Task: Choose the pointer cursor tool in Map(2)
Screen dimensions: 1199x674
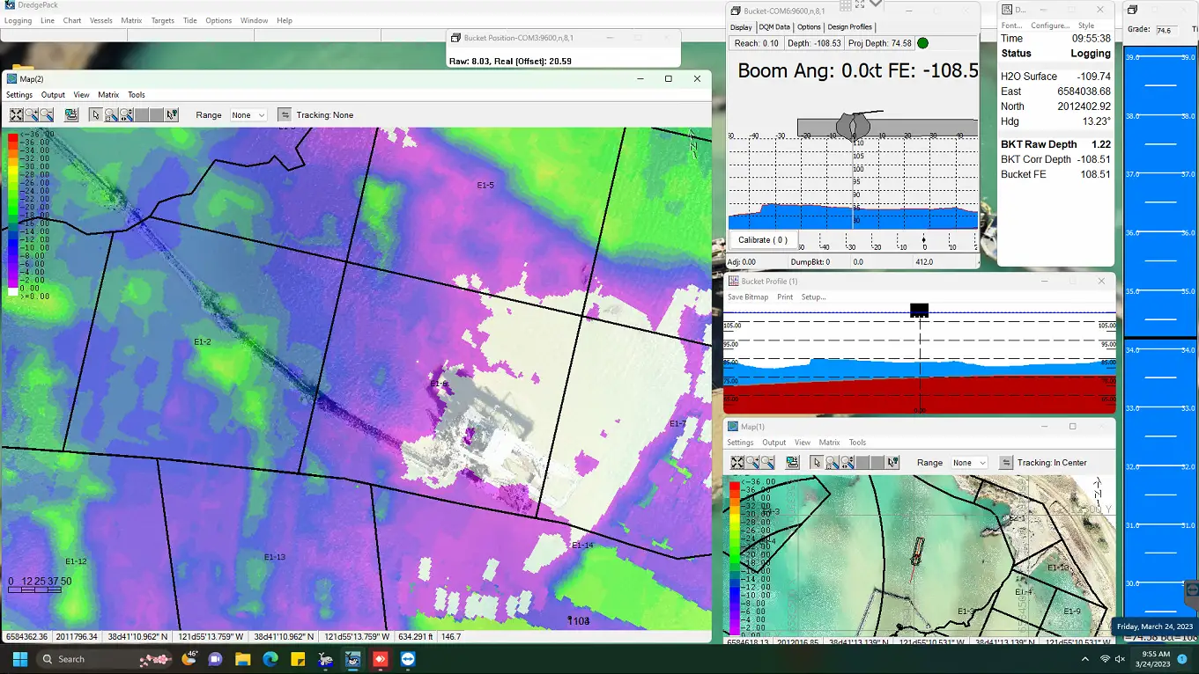Action: (x=96, y=115)
